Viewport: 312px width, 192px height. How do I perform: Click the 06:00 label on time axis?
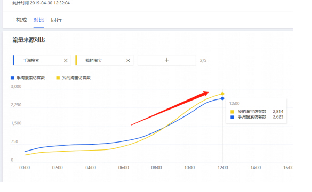point(124,168)
